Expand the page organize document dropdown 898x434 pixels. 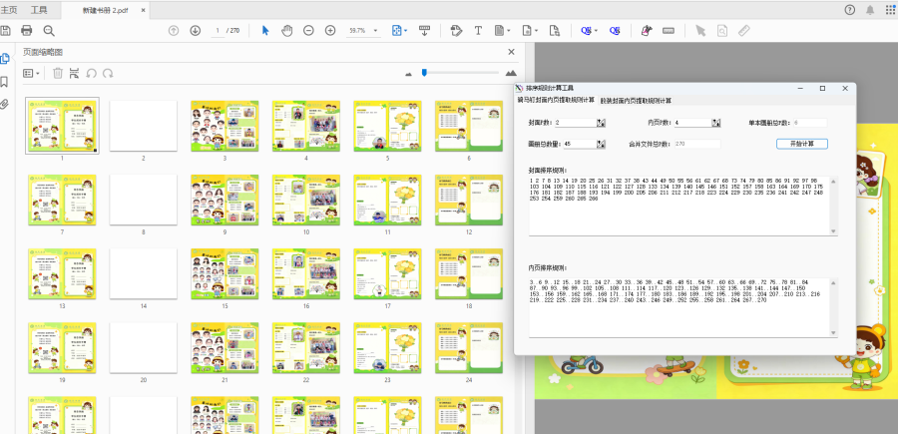tap(509, 30)
